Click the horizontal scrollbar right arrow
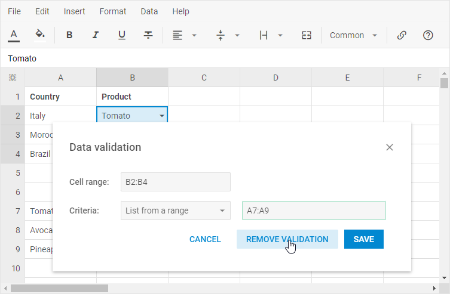Image resolution: width=450 pixels, height=294 pixels. 434,288
